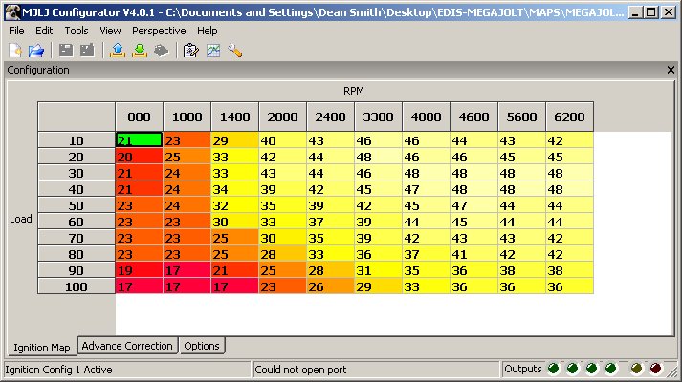Viewport: 682px width, 382px height.
Task: Select the 2000 RPM column header
Action: click(283, 117)
